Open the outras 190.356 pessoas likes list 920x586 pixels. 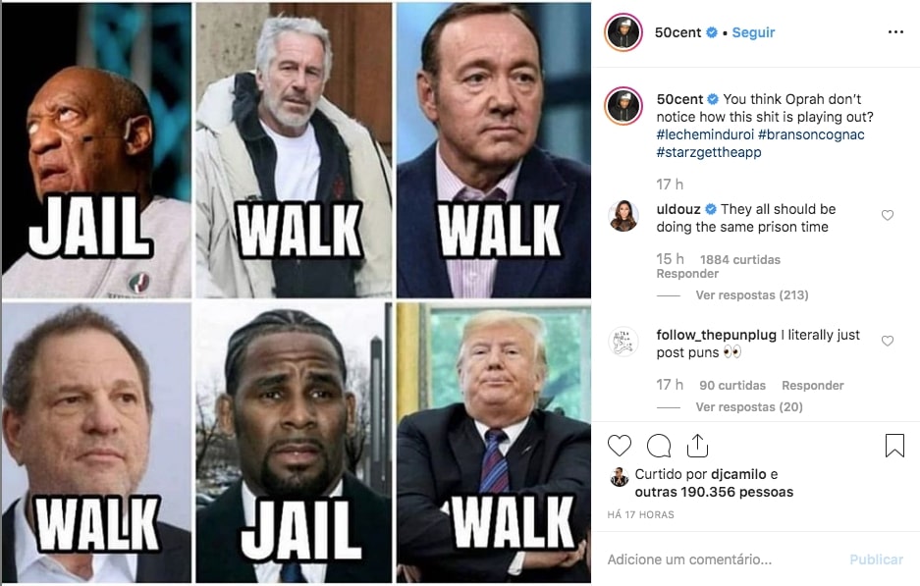(714, 492)
